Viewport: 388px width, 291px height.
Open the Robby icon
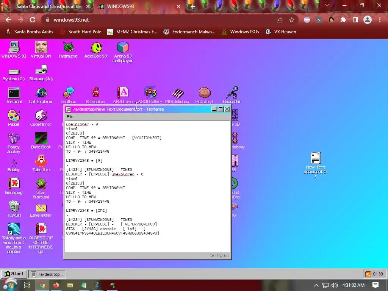[x=14, y=165]
